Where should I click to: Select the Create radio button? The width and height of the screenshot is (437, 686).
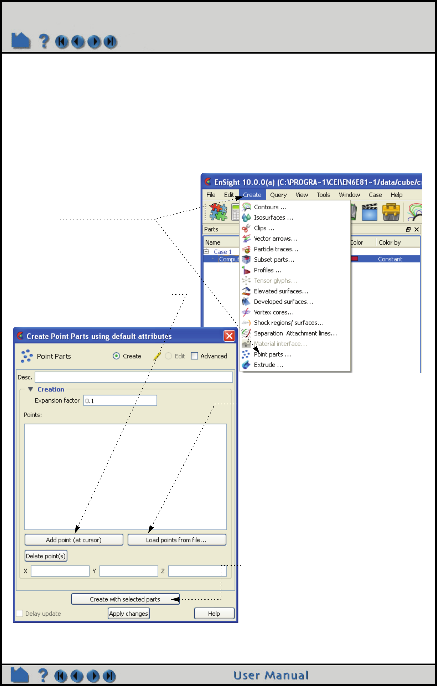point(116,356)
